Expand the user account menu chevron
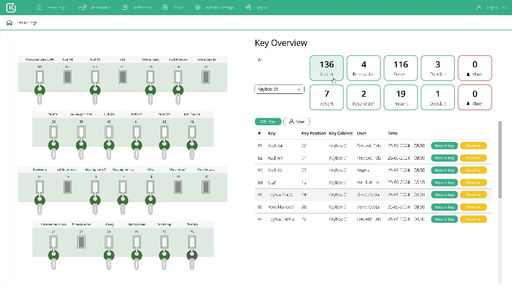512x288 pixels. [504, 8]
